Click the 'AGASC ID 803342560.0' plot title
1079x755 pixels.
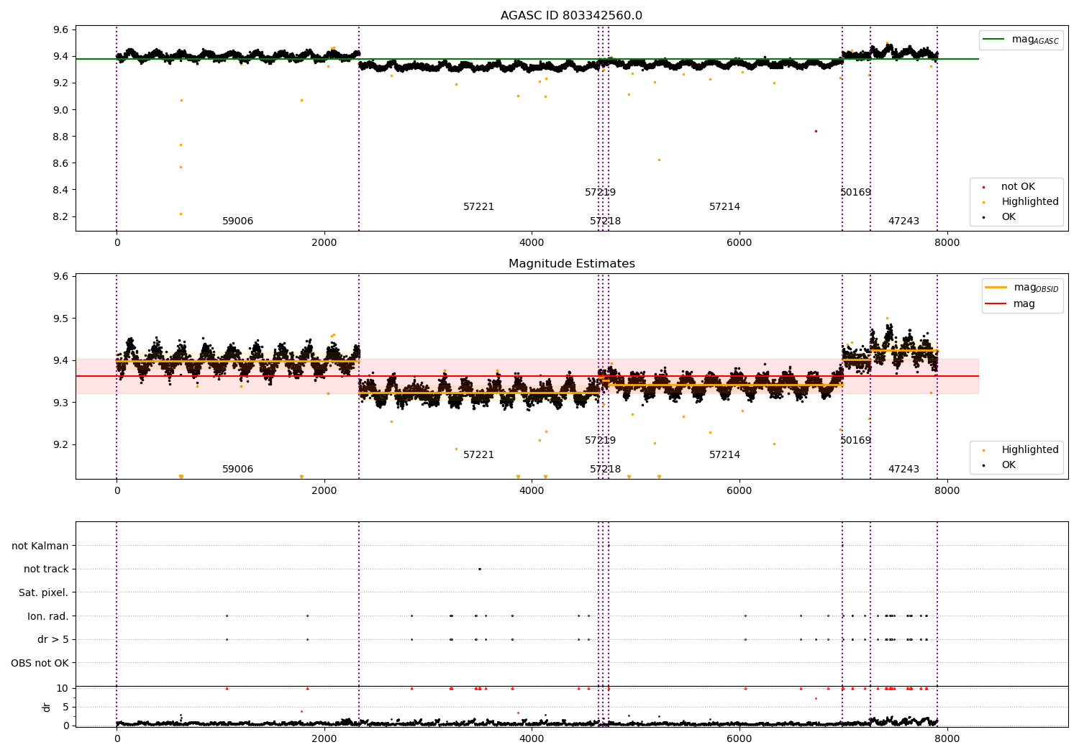tap(571, 16)
